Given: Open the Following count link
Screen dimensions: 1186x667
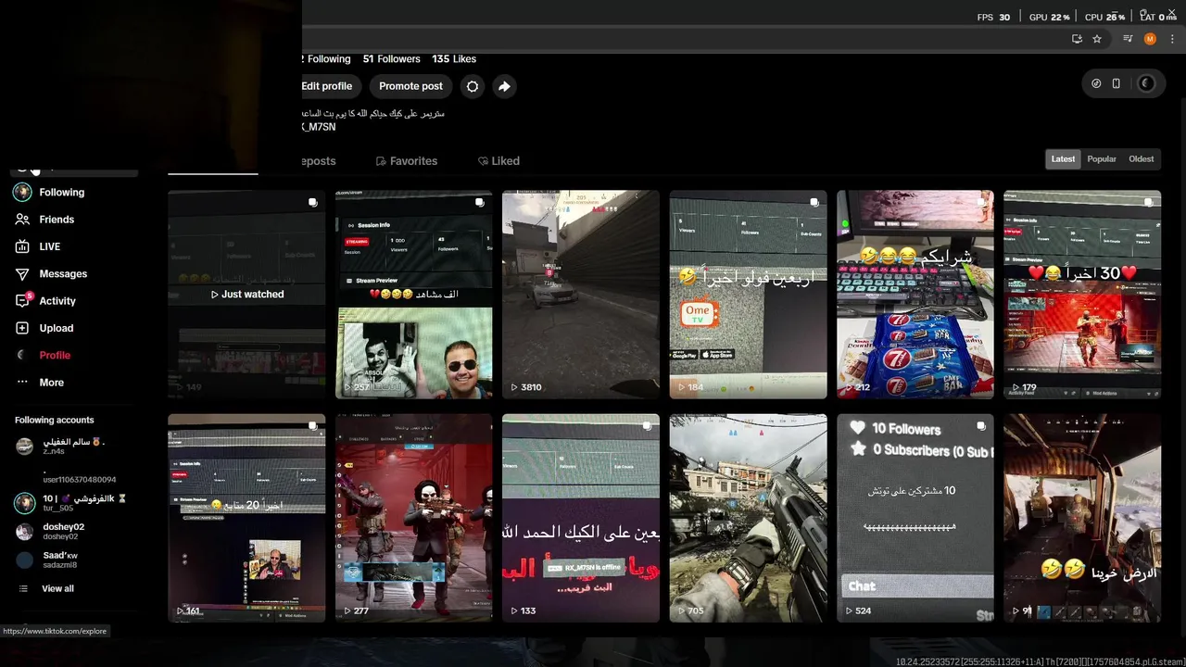Looking at the screenshot, I should coord(327,59).
